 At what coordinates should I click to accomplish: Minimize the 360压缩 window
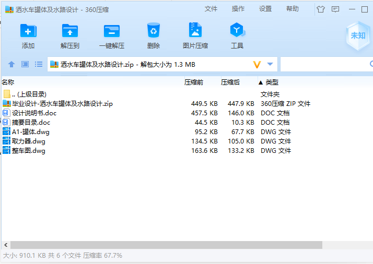point(352,9)
